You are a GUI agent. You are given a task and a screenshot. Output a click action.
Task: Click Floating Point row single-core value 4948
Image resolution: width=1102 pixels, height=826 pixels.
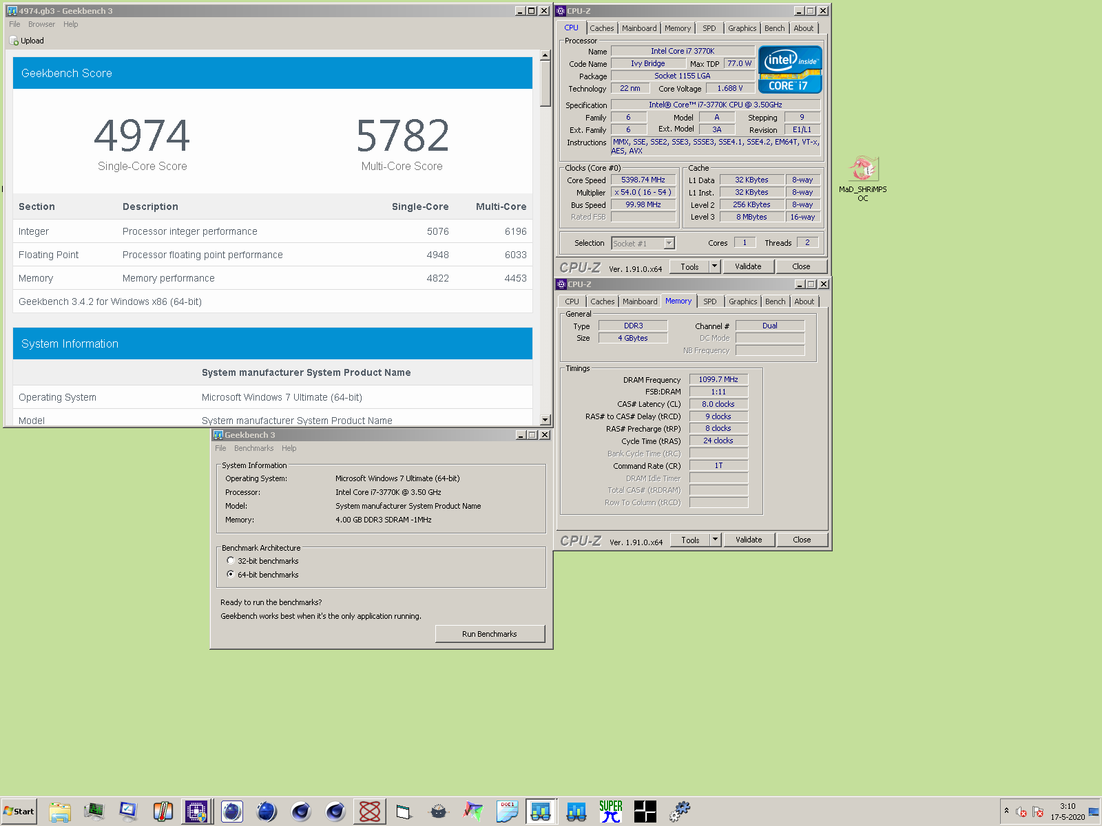[x=437, y=255]
